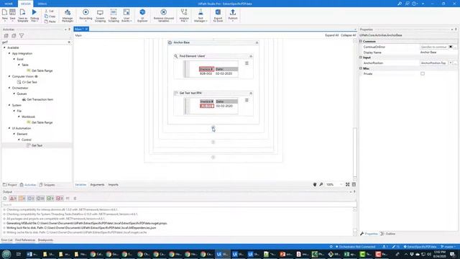The image size is (460, 259).
Task: Open UI Explorer
Action: [x=142, y=15]
